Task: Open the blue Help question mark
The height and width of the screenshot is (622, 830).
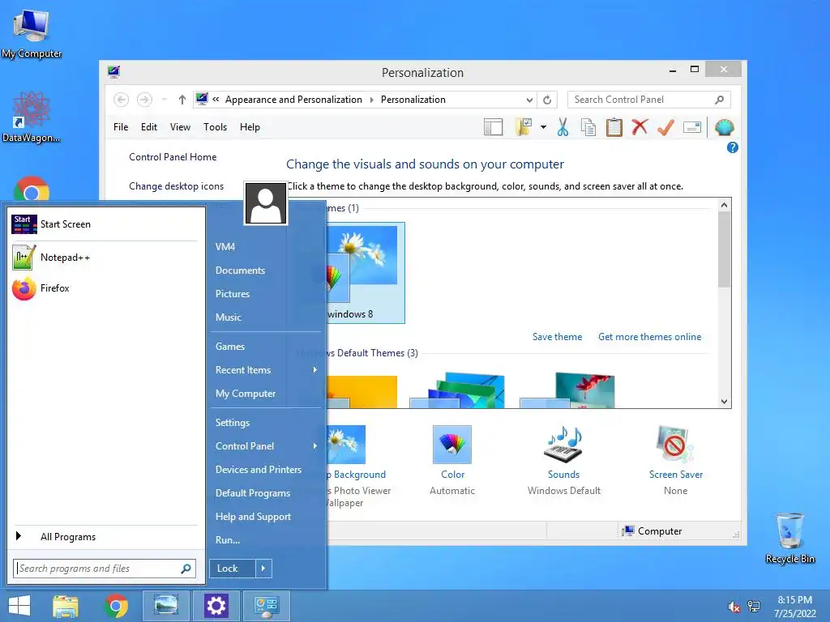Action: (x=733, y=147)
